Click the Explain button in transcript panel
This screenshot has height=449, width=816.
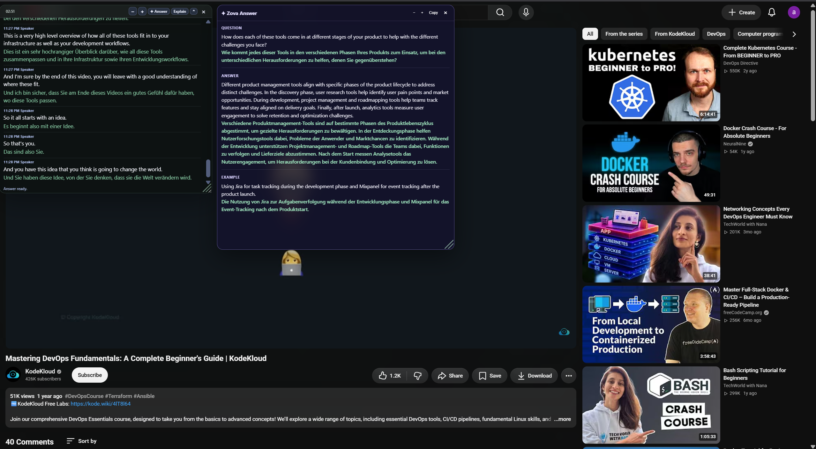180,11
